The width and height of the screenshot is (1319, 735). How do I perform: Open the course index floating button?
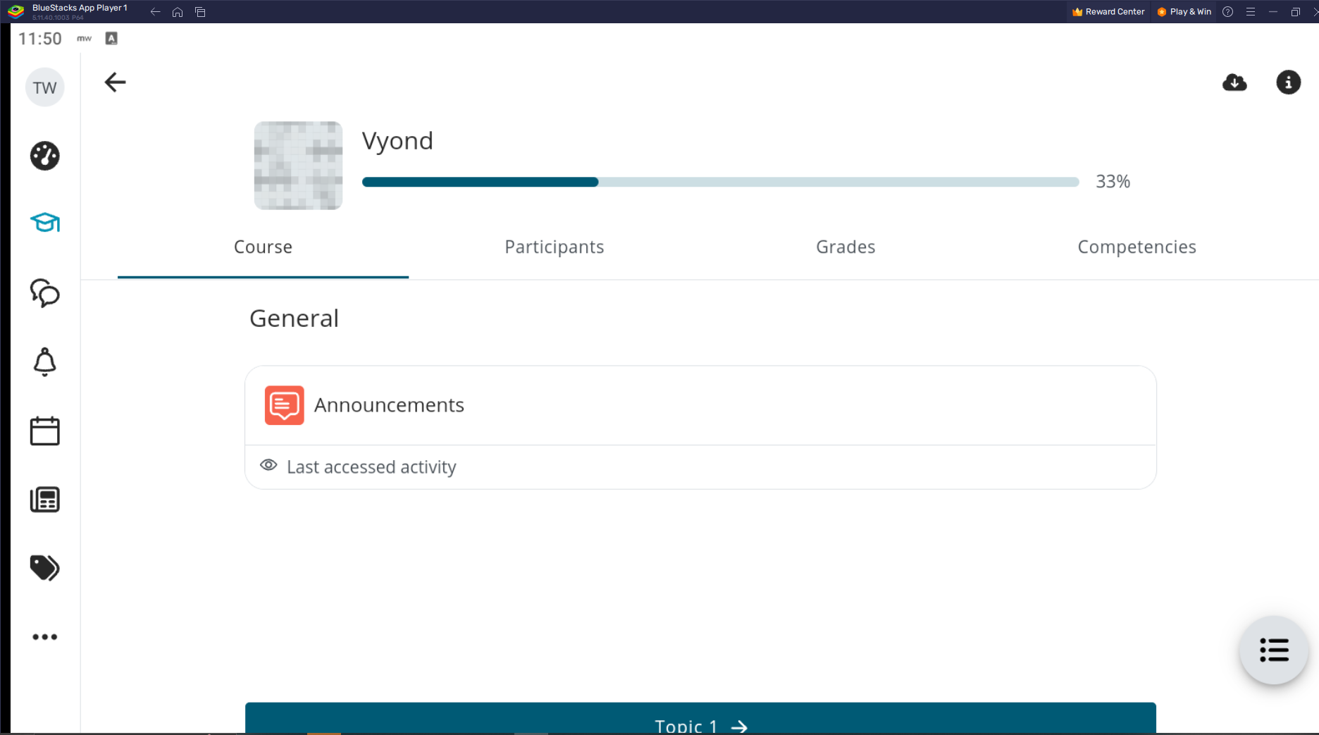(1273, 650)
